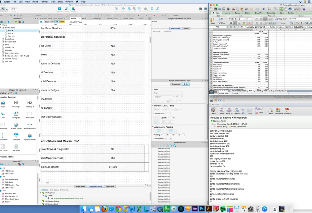Select Plan B page in Sitemap tree
The image size is (312, 213).
pos(10,33)
